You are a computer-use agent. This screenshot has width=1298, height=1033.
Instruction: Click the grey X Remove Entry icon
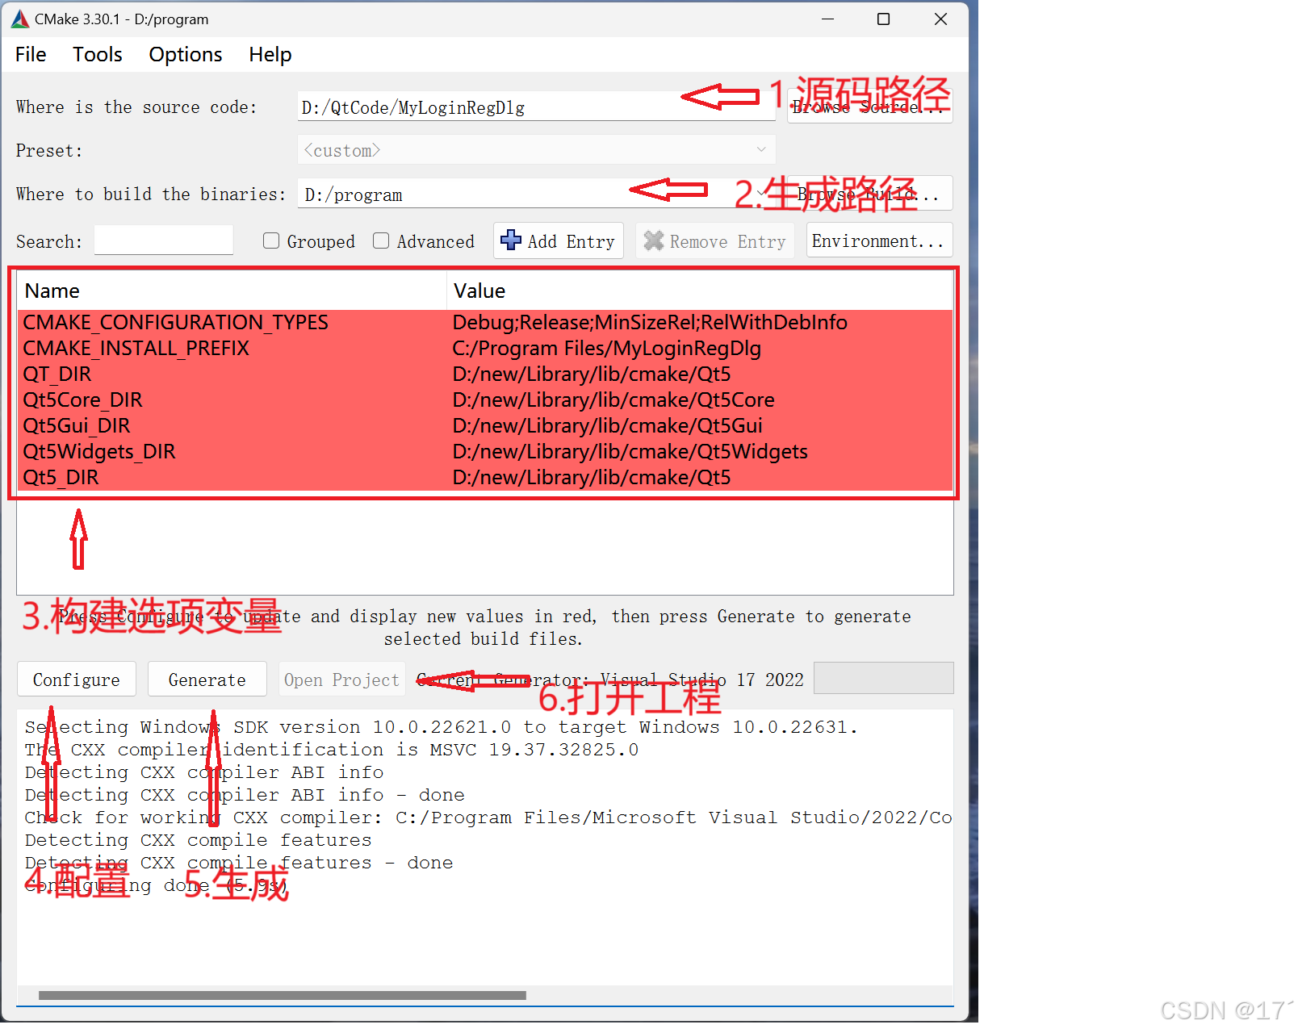tap(654, 240)
